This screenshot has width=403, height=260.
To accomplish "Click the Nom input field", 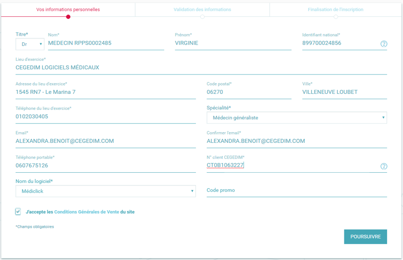I will [106, 43].
